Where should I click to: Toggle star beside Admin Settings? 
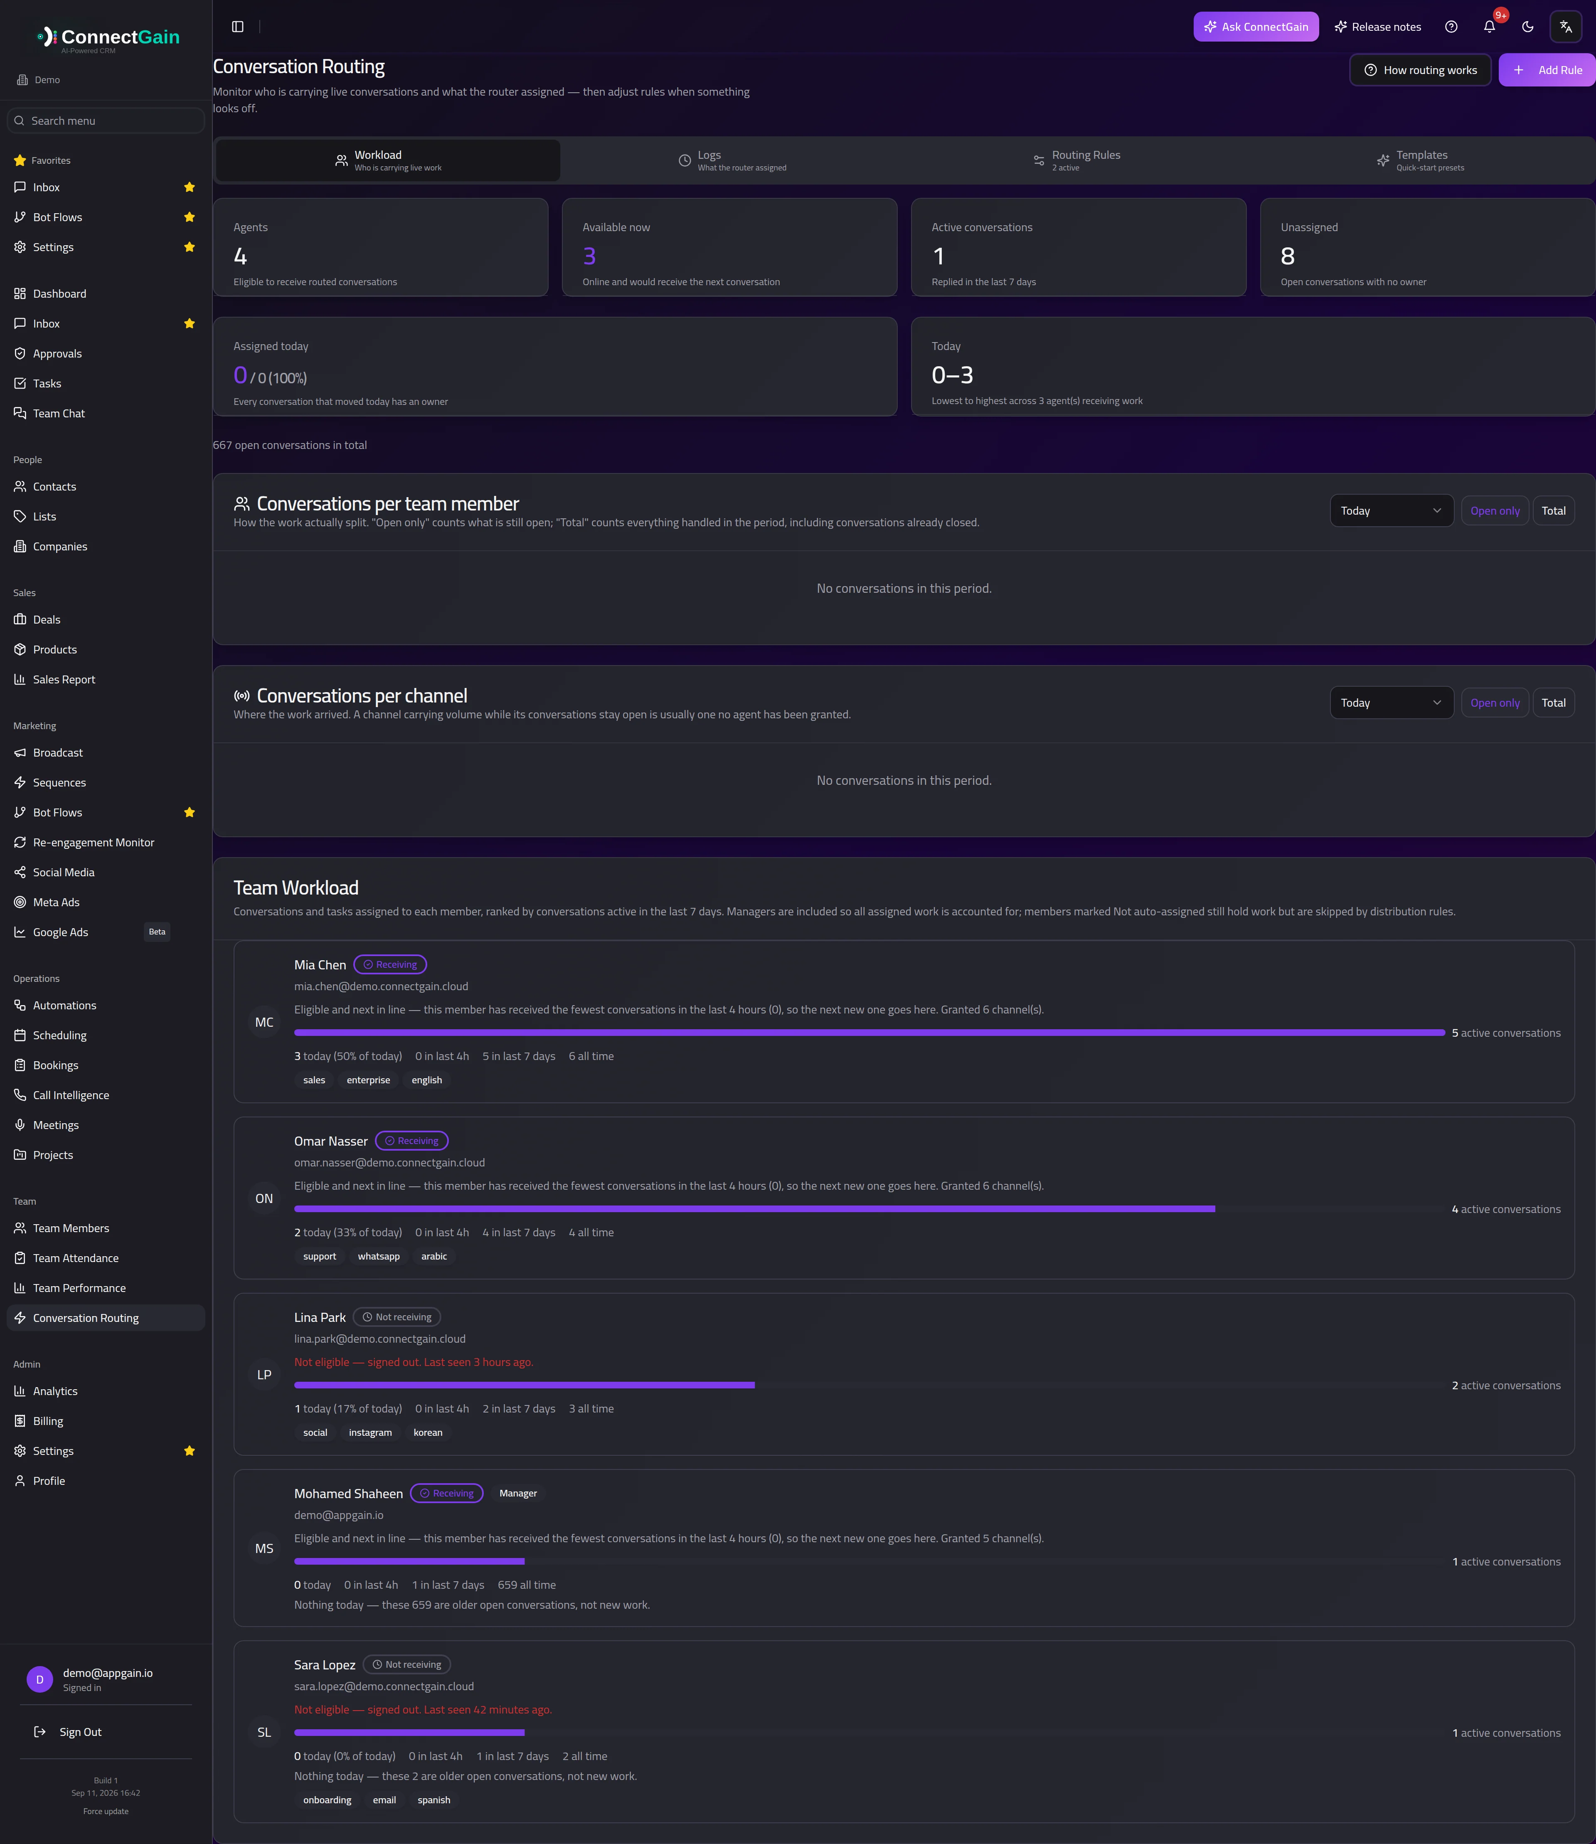(190, 1451)
